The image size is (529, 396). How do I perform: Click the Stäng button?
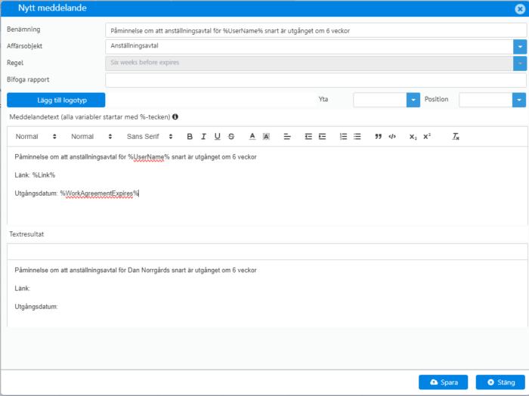tap(500, 382)
